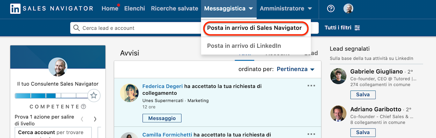
Task: Change sort order from the Pertinenza dropdown
Action: click(x=295, y=69)
